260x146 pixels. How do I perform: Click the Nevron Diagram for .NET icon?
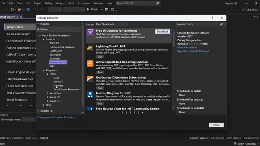click(x=90, y=94)
